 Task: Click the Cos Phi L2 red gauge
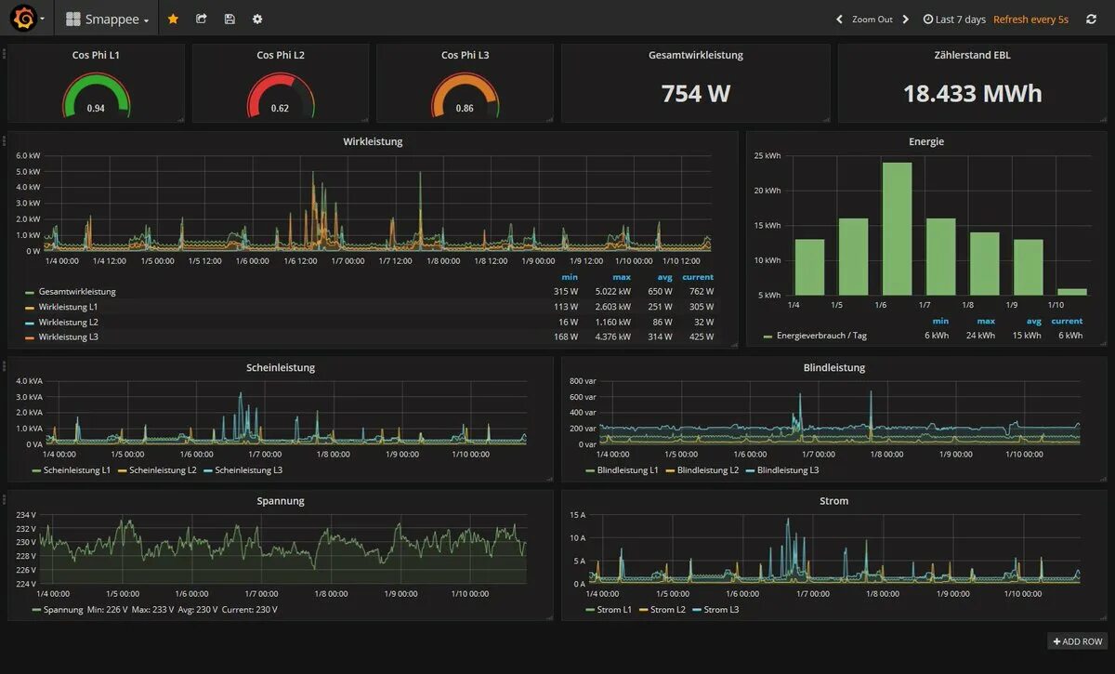point(281,96)
